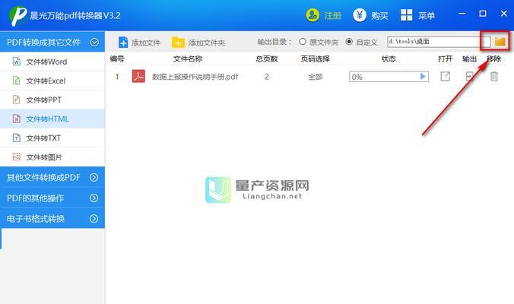Screen dimensions: 514x304
Task: Click the 状态 column header
Action: click(389, 59)
